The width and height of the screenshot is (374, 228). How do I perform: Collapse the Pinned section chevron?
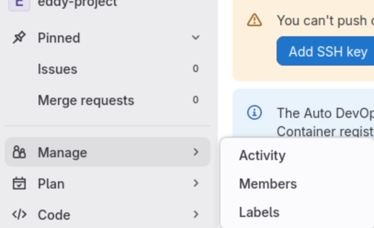(196, 38)
